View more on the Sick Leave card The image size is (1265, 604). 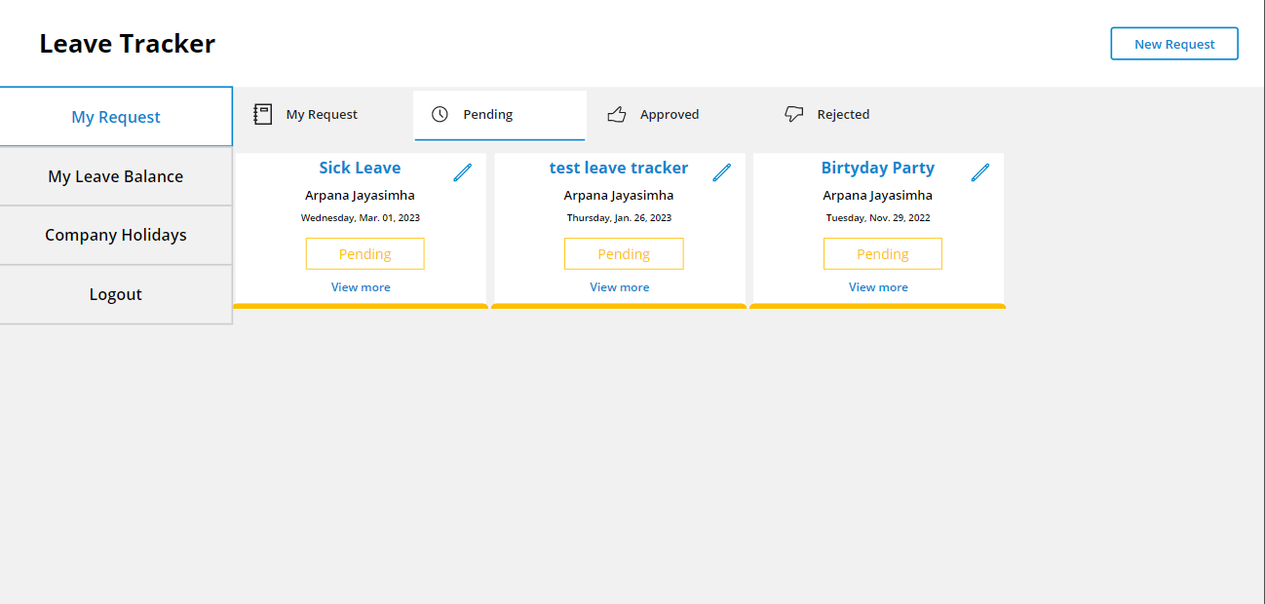tap(361, 286)
